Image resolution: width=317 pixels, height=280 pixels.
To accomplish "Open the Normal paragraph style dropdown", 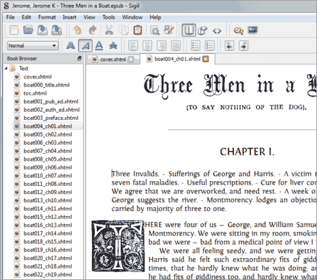I will coord(33,46).
